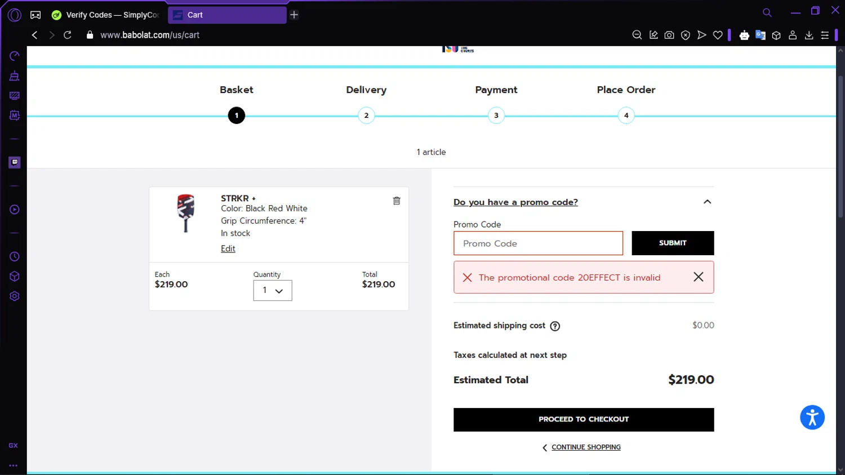This screenshot has height=475, width=845.
Task: Remove STRKR + with trash icon
Action: [397, 201]
